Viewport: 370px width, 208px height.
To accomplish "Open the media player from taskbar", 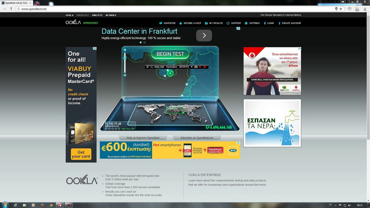I will 33,205.
